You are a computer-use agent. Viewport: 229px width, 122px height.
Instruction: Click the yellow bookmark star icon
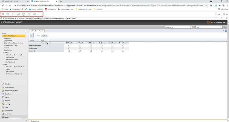pyautogui.click(x=194, y=27)
